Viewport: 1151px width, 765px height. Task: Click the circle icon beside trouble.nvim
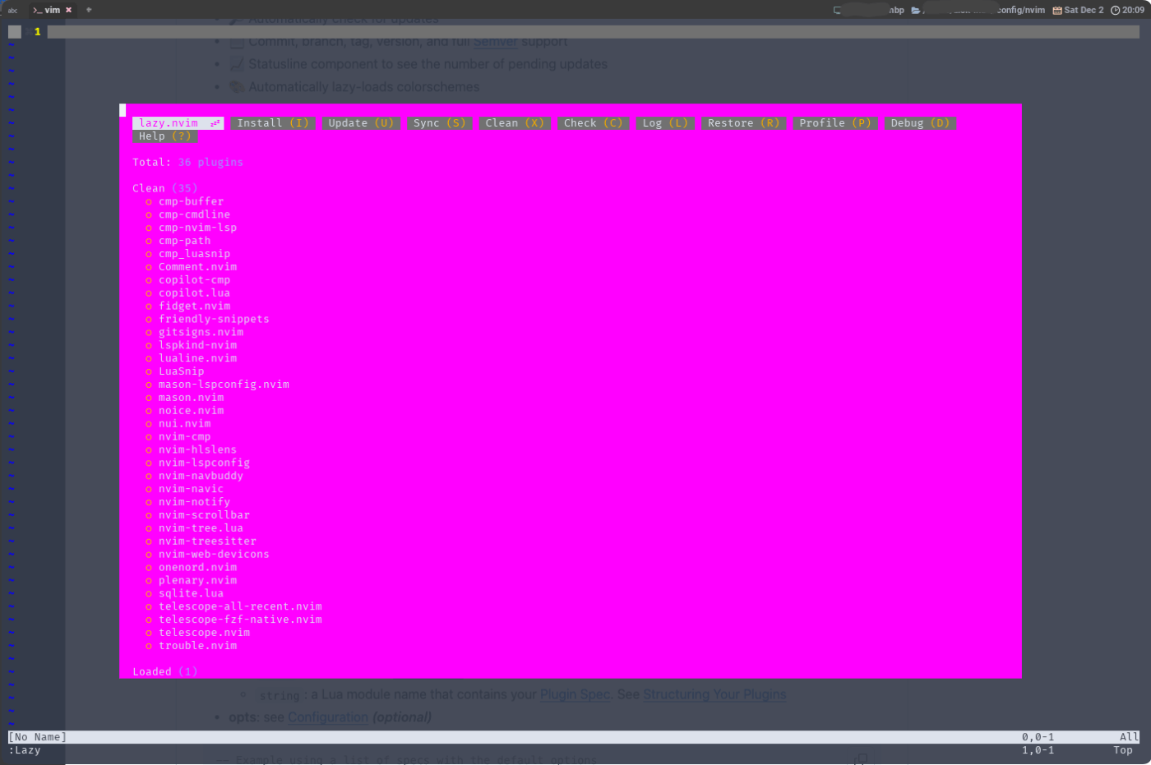[x=149, y=646]
